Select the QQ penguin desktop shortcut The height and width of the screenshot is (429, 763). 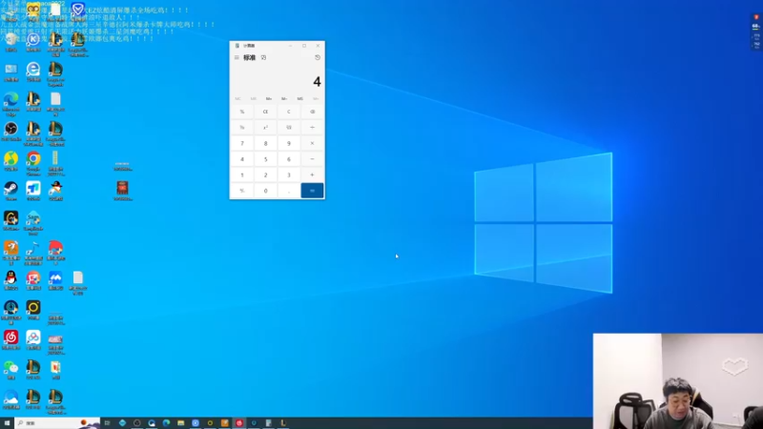point(10,280)
